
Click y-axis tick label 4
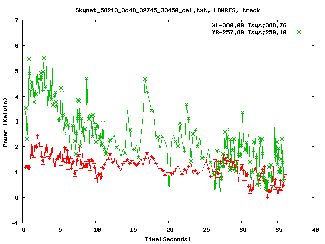(17, 97)
